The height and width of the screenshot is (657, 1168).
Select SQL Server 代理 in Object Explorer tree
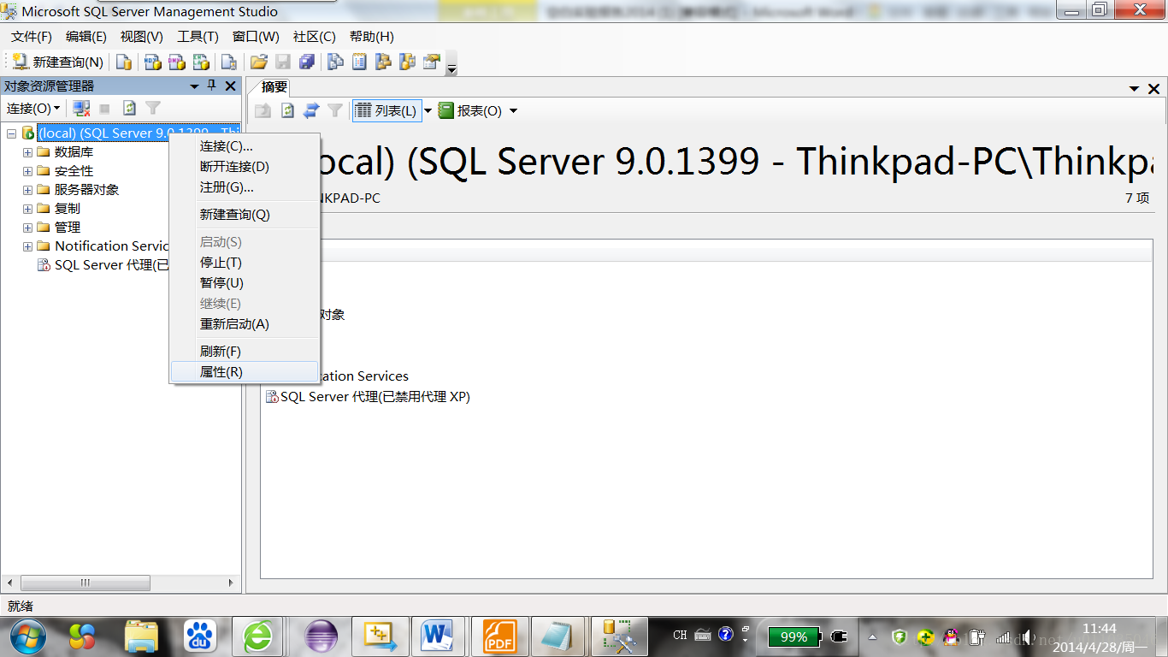pos(111,265)
